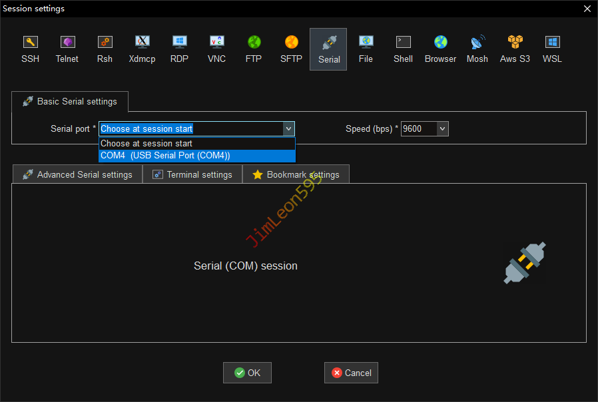Screen dimensions: 598x402
Task: Go to the Bookmark settings tab
Action: (x=296, y=174)
